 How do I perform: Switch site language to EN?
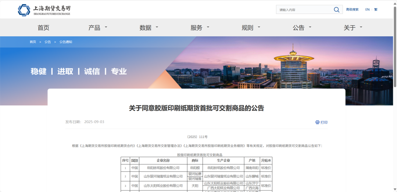point(367,10)
